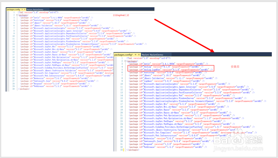Click closing </packages> tag on line 30
Image resolution: width=278 pixels, height=158 pixels.
24,89
